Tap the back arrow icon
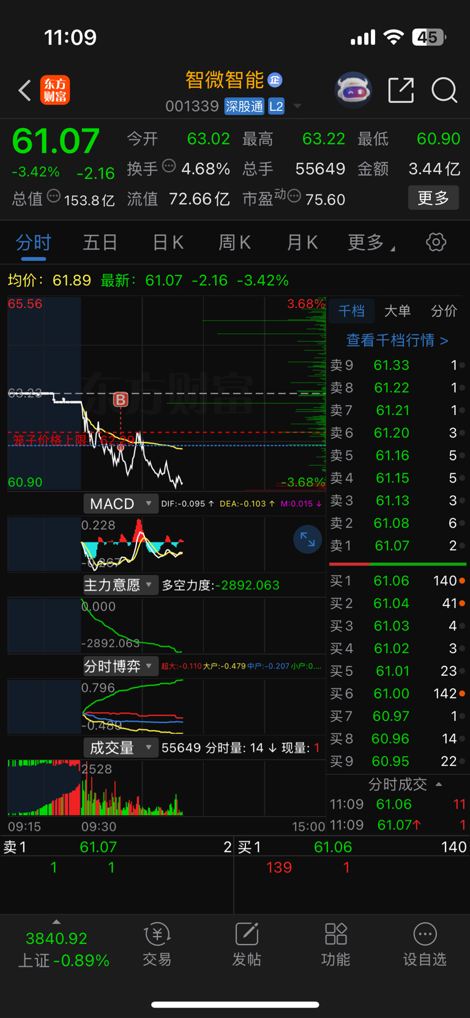 pyautogui.click(x=24, y=91)
